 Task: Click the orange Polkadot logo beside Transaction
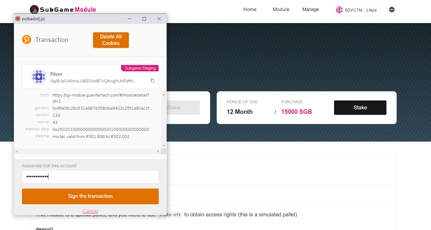click(x=26, y=40)
